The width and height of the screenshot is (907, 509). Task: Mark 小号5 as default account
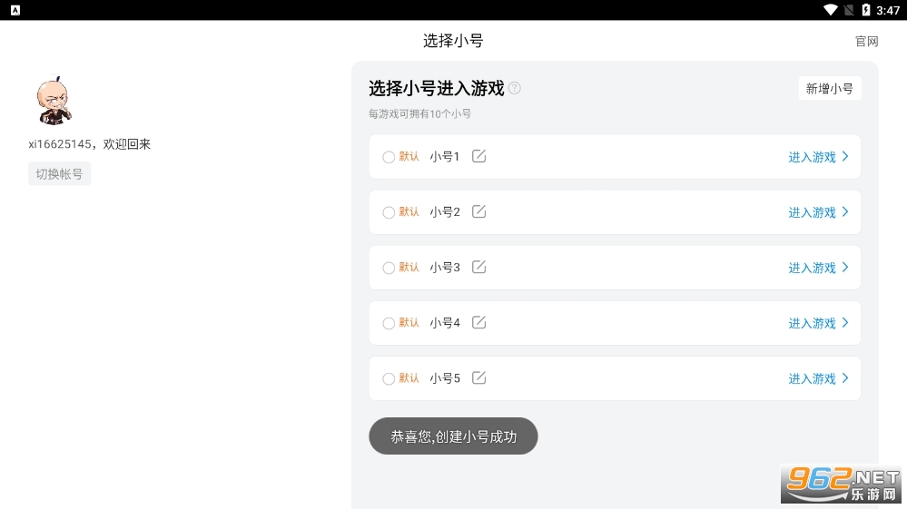pos(389,378)
